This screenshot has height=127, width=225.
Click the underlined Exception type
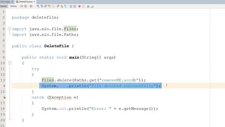(x=60, y=97)
